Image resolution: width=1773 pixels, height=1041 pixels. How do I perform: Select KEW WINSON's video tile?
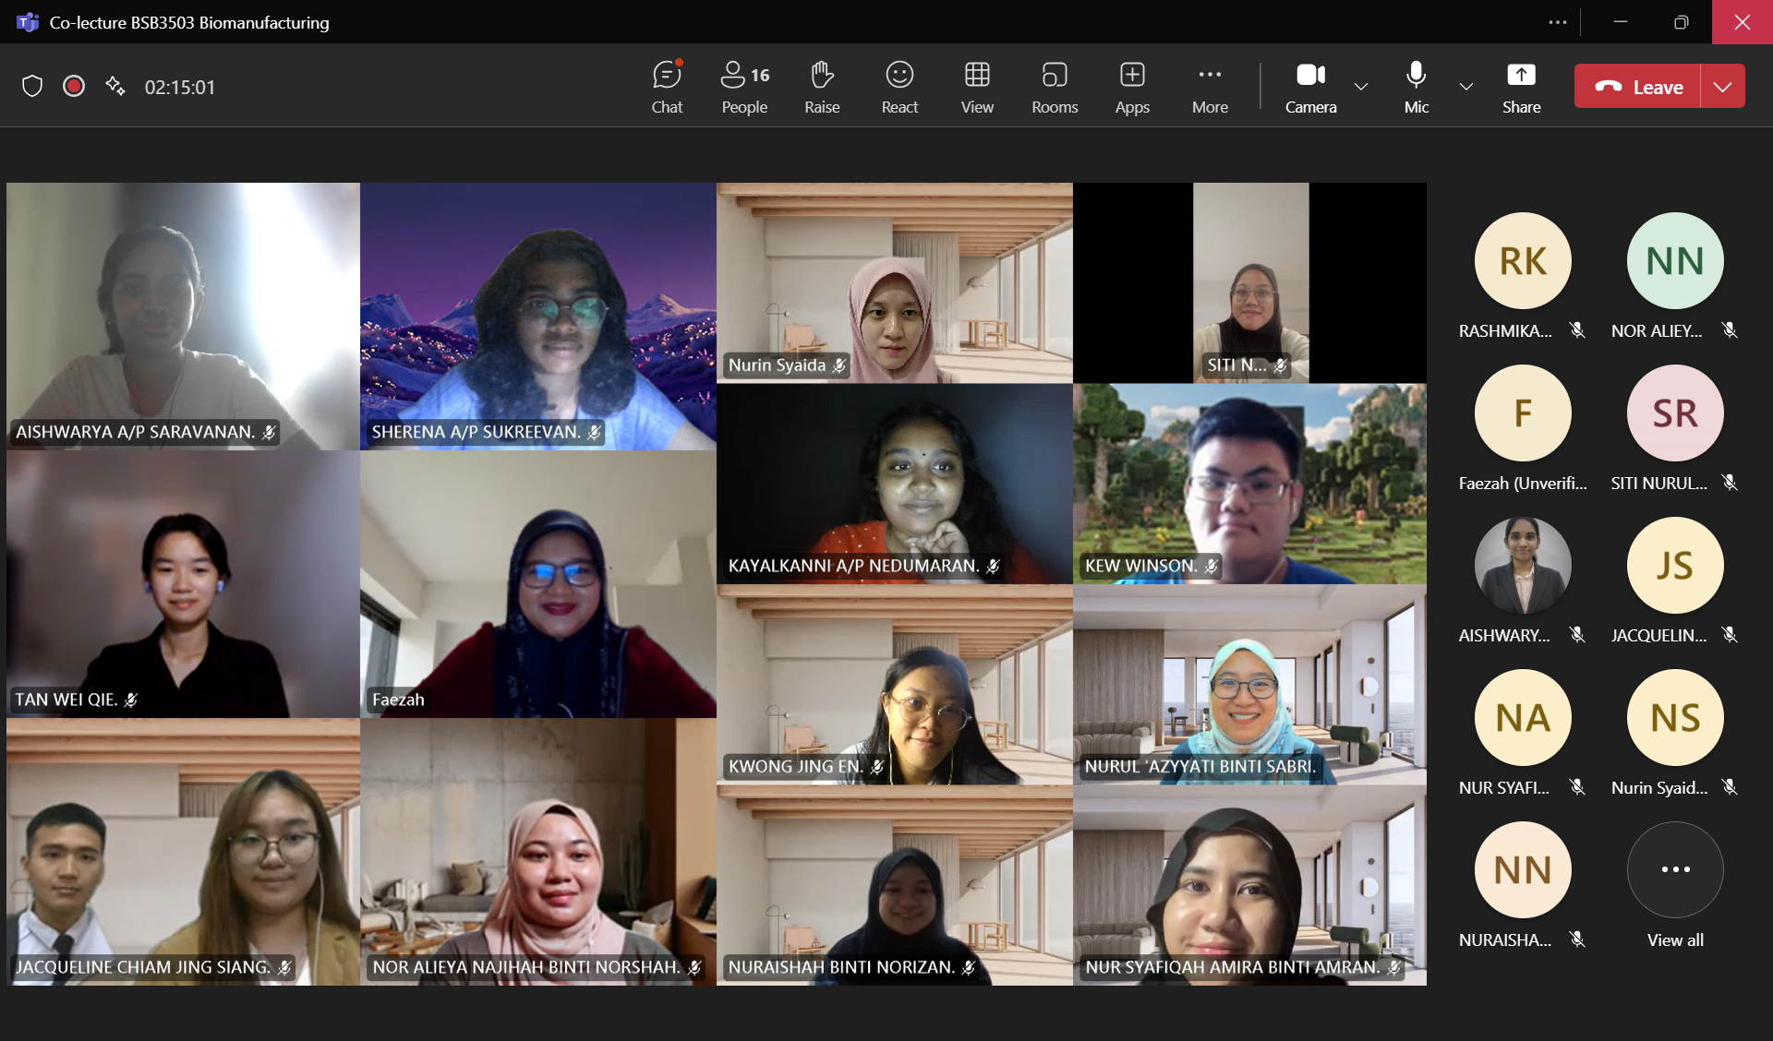[x=1249, y=483]
